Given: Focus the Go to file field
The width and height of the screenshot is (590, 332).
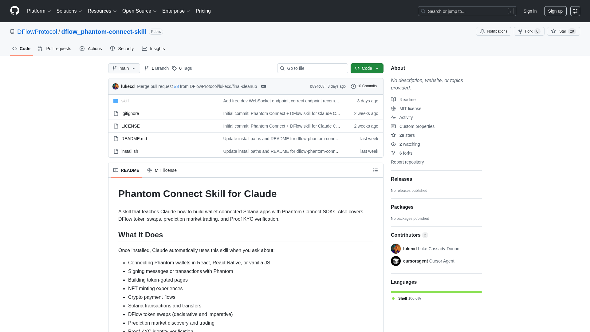Looking at the screenshot, I should pos(313,68).
